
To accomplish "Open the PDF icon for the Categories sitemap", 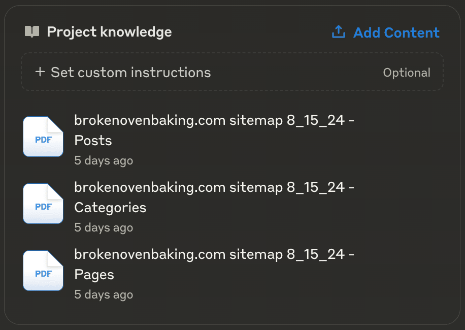I will (43, 204).
